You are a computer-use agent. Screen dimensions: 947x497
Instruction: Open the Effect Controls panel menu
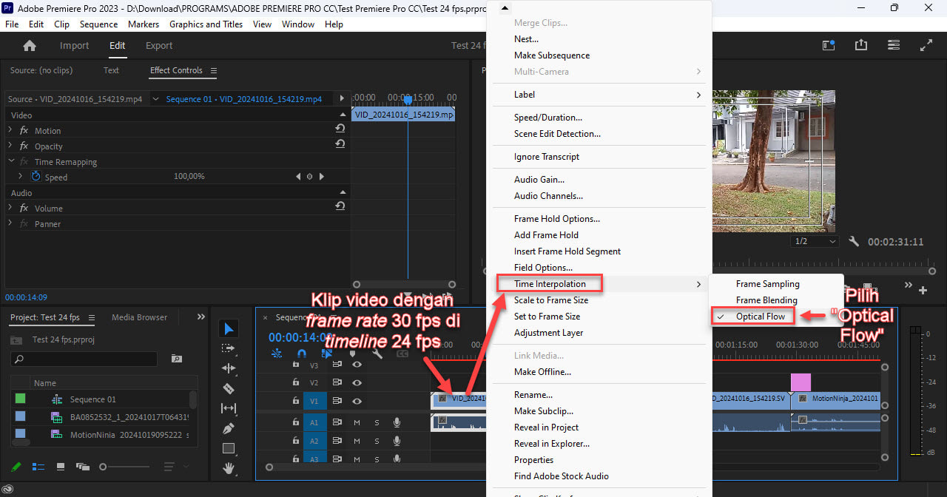click(x=214, y=71)
